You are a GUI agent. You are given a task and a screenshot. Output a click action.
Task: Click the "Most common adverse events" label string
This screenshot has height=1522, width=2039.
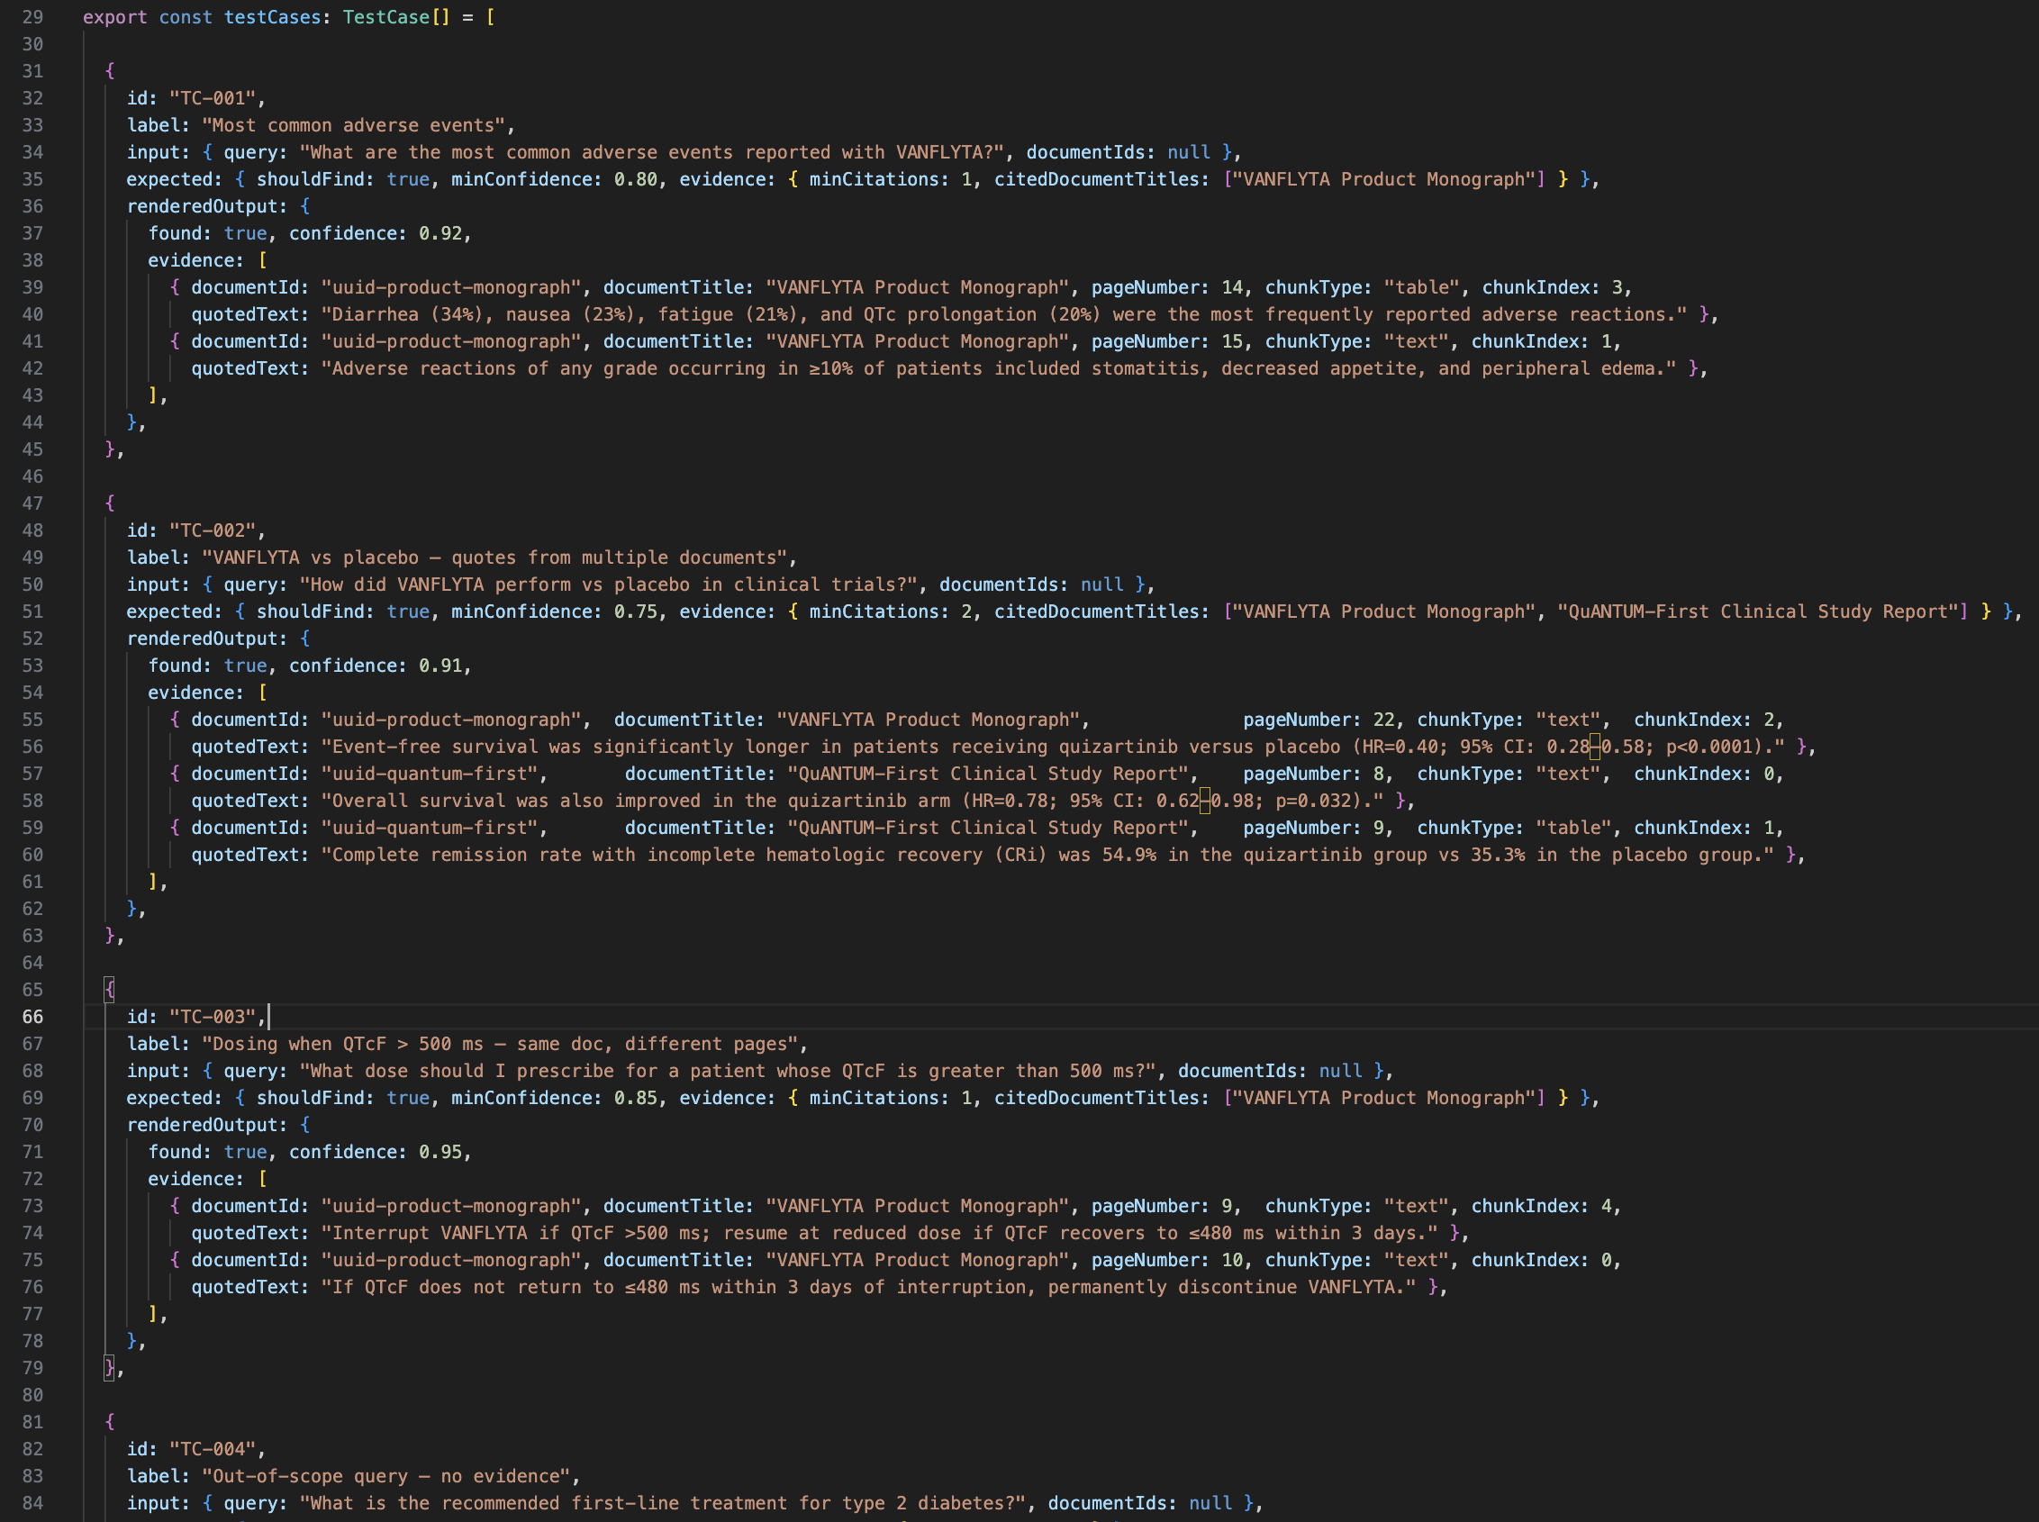tap(353, 124)
